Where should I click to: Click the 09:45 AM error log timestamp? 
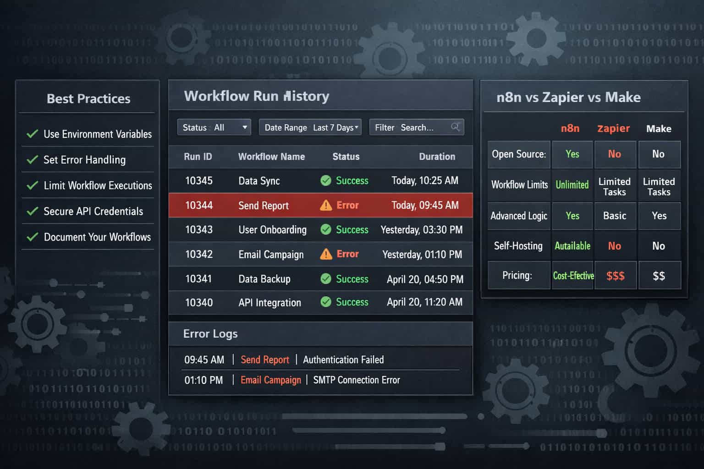point(204,360)
